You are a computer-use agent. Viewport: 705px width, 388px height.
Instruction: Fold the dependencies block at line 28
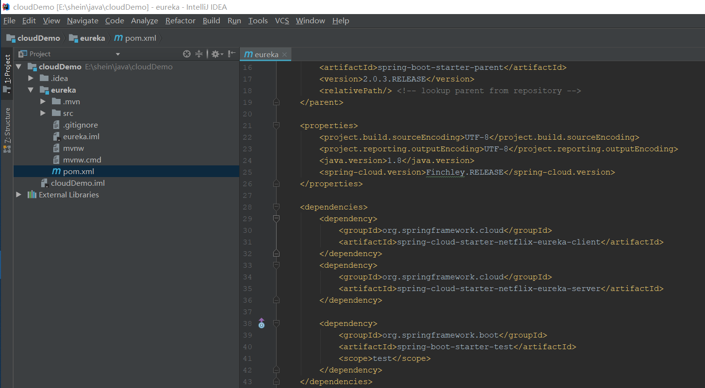276,207
